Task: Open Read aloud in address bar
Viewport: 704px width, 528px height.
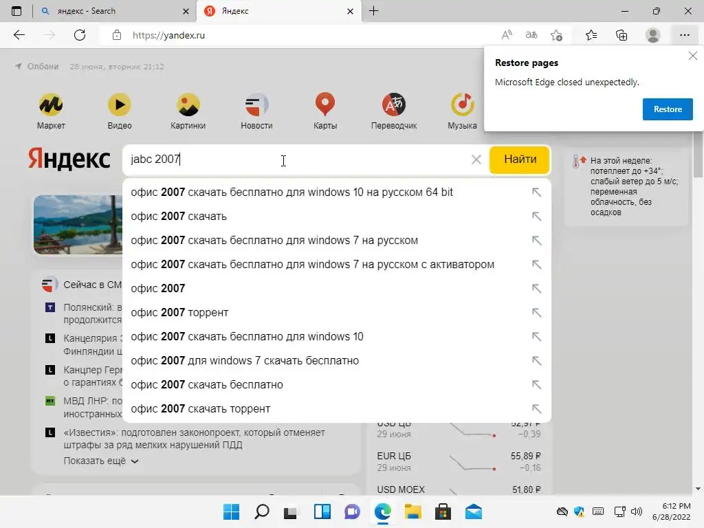Action: [x=507, y=35]
